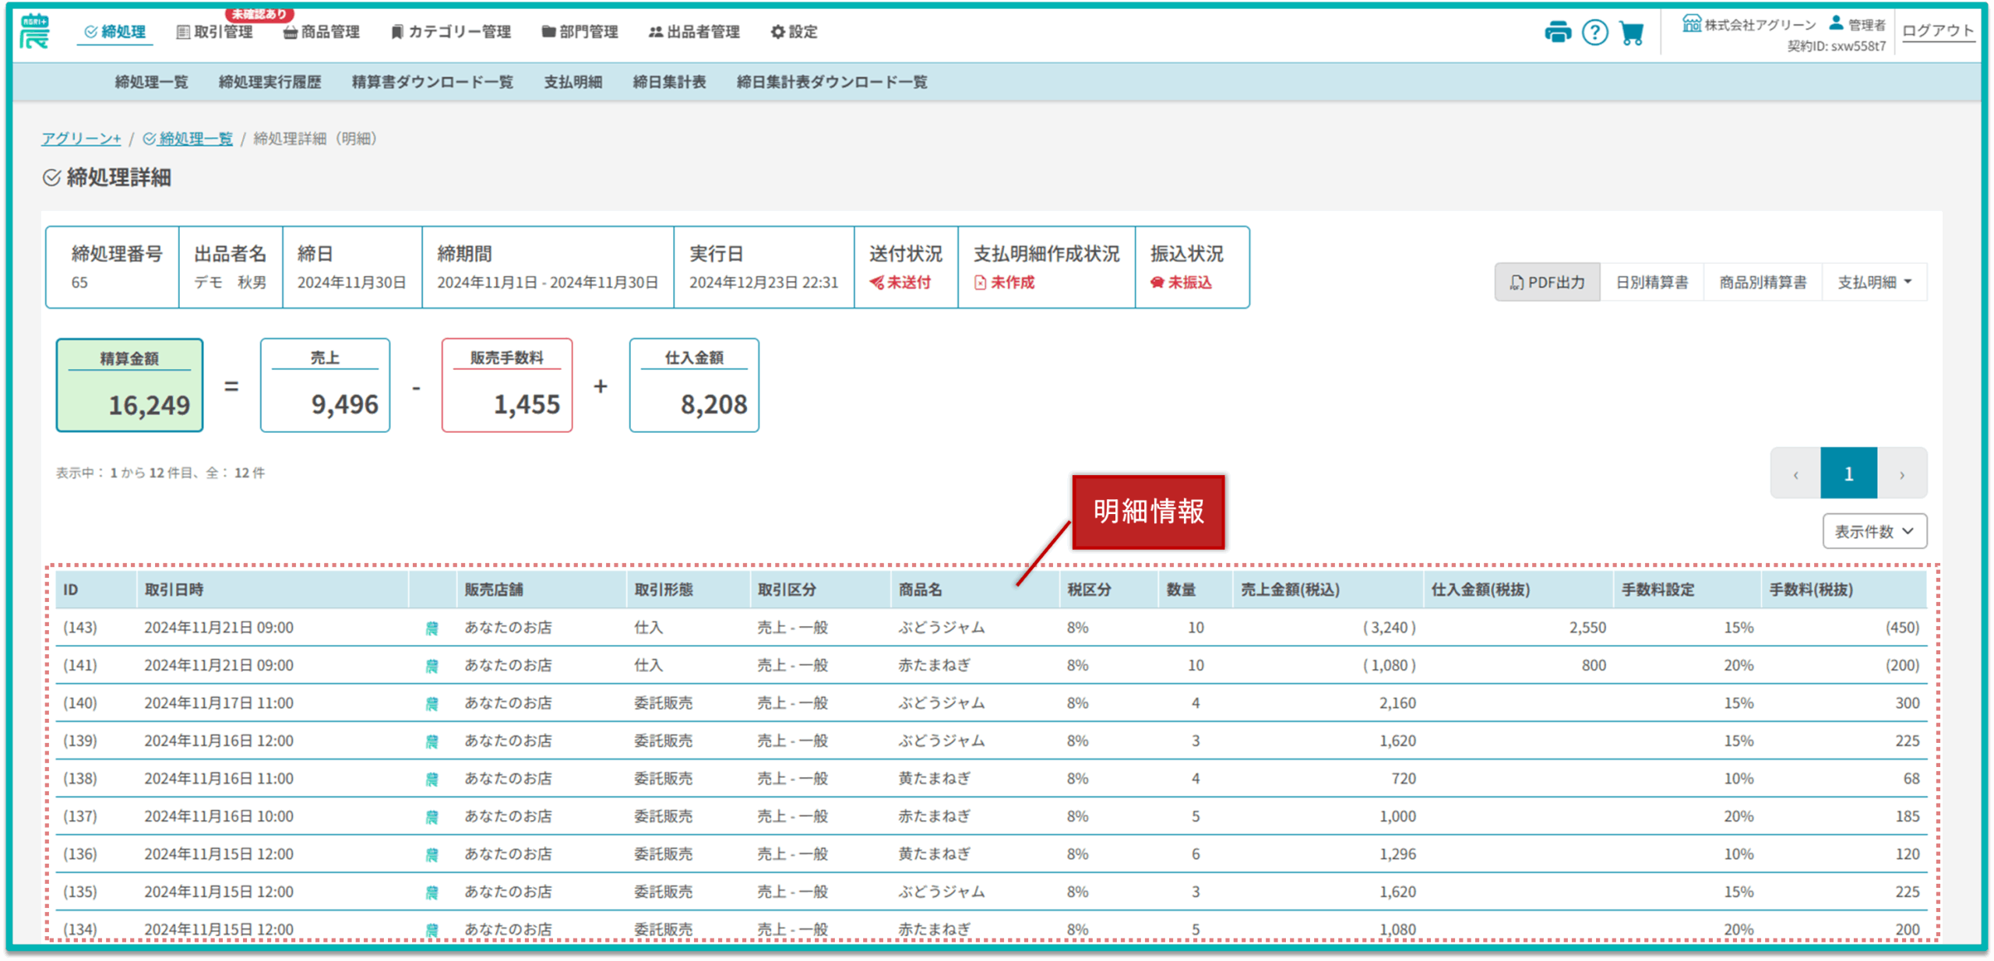Screen dimensions: 1994x961
Task: Click shop icon in row 137
Action: 432,818
